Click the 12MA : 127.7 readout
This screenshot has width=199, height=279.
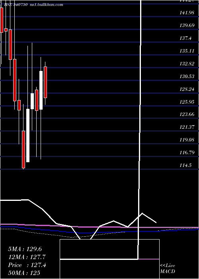[27, 257]
